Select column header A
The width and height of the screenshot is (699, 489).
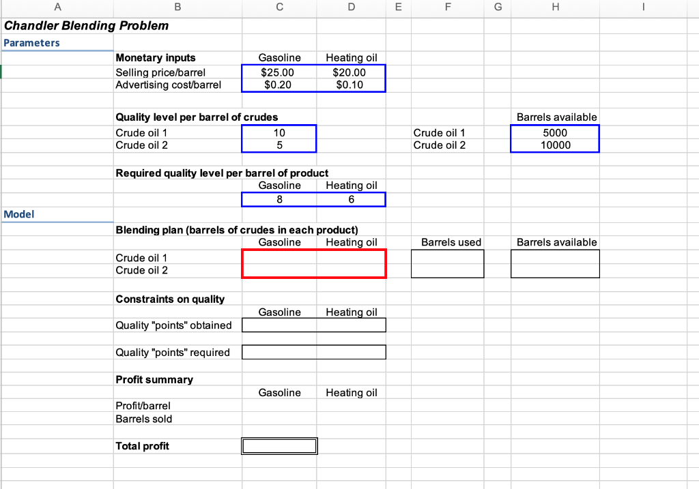pos(57,8)
